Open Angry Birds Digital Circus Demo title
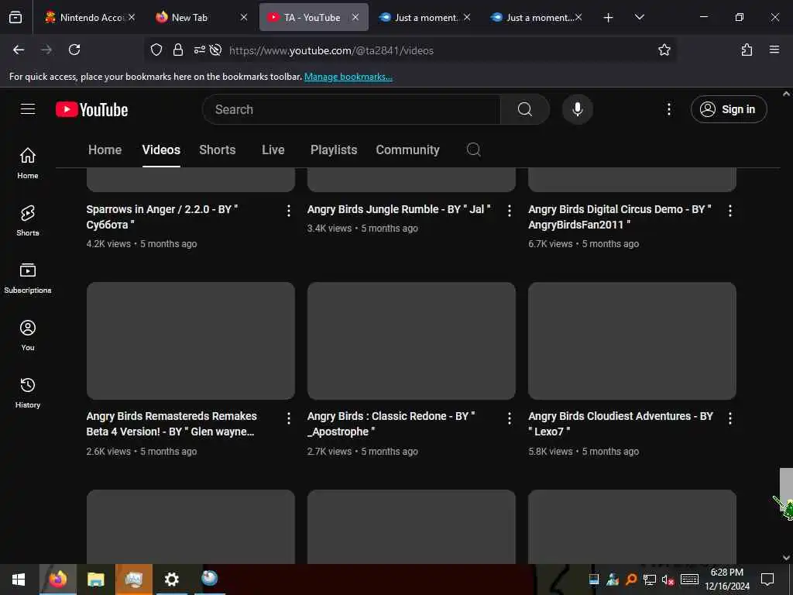The image size is (793, 595). click(620, 217)
